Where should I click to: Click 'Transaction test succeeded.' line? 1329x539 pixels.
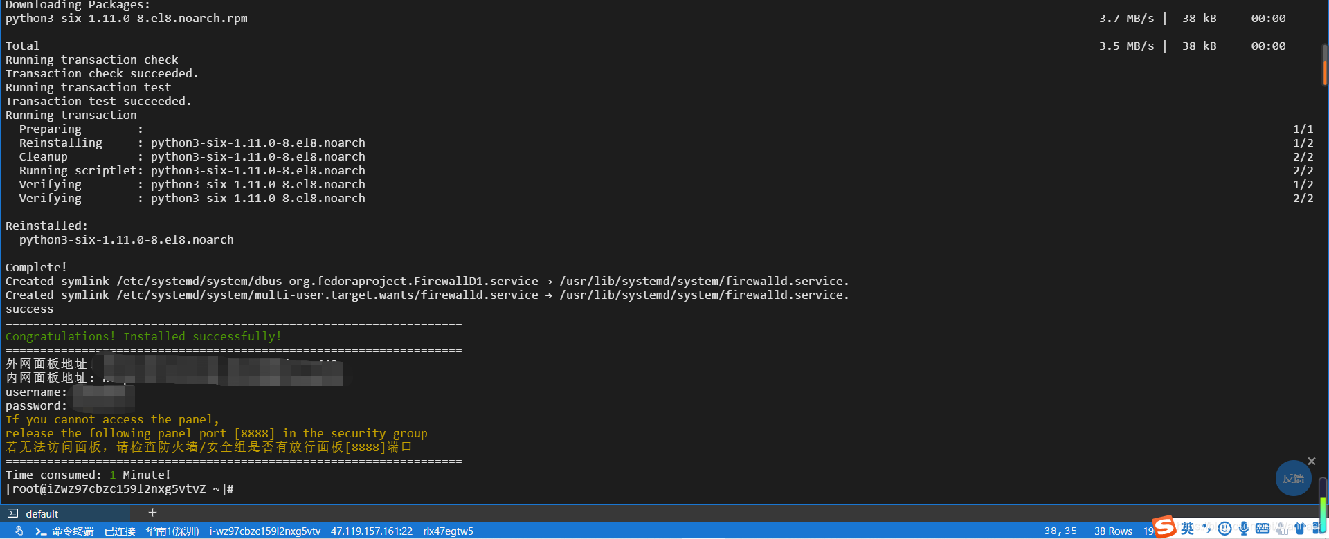(x=98, y=101)
